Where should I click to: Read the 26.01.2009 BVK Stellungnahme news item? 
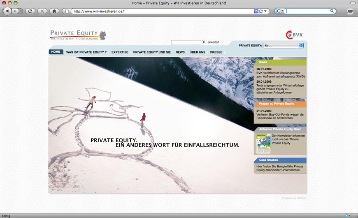click(280, 73)
